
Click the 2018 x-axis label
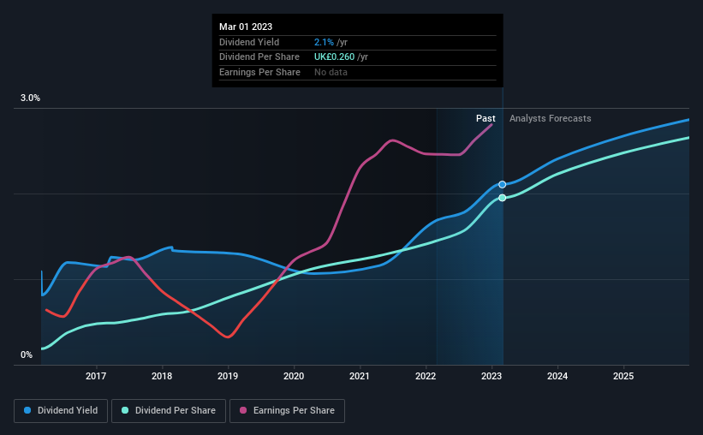(x=162, y=376)
